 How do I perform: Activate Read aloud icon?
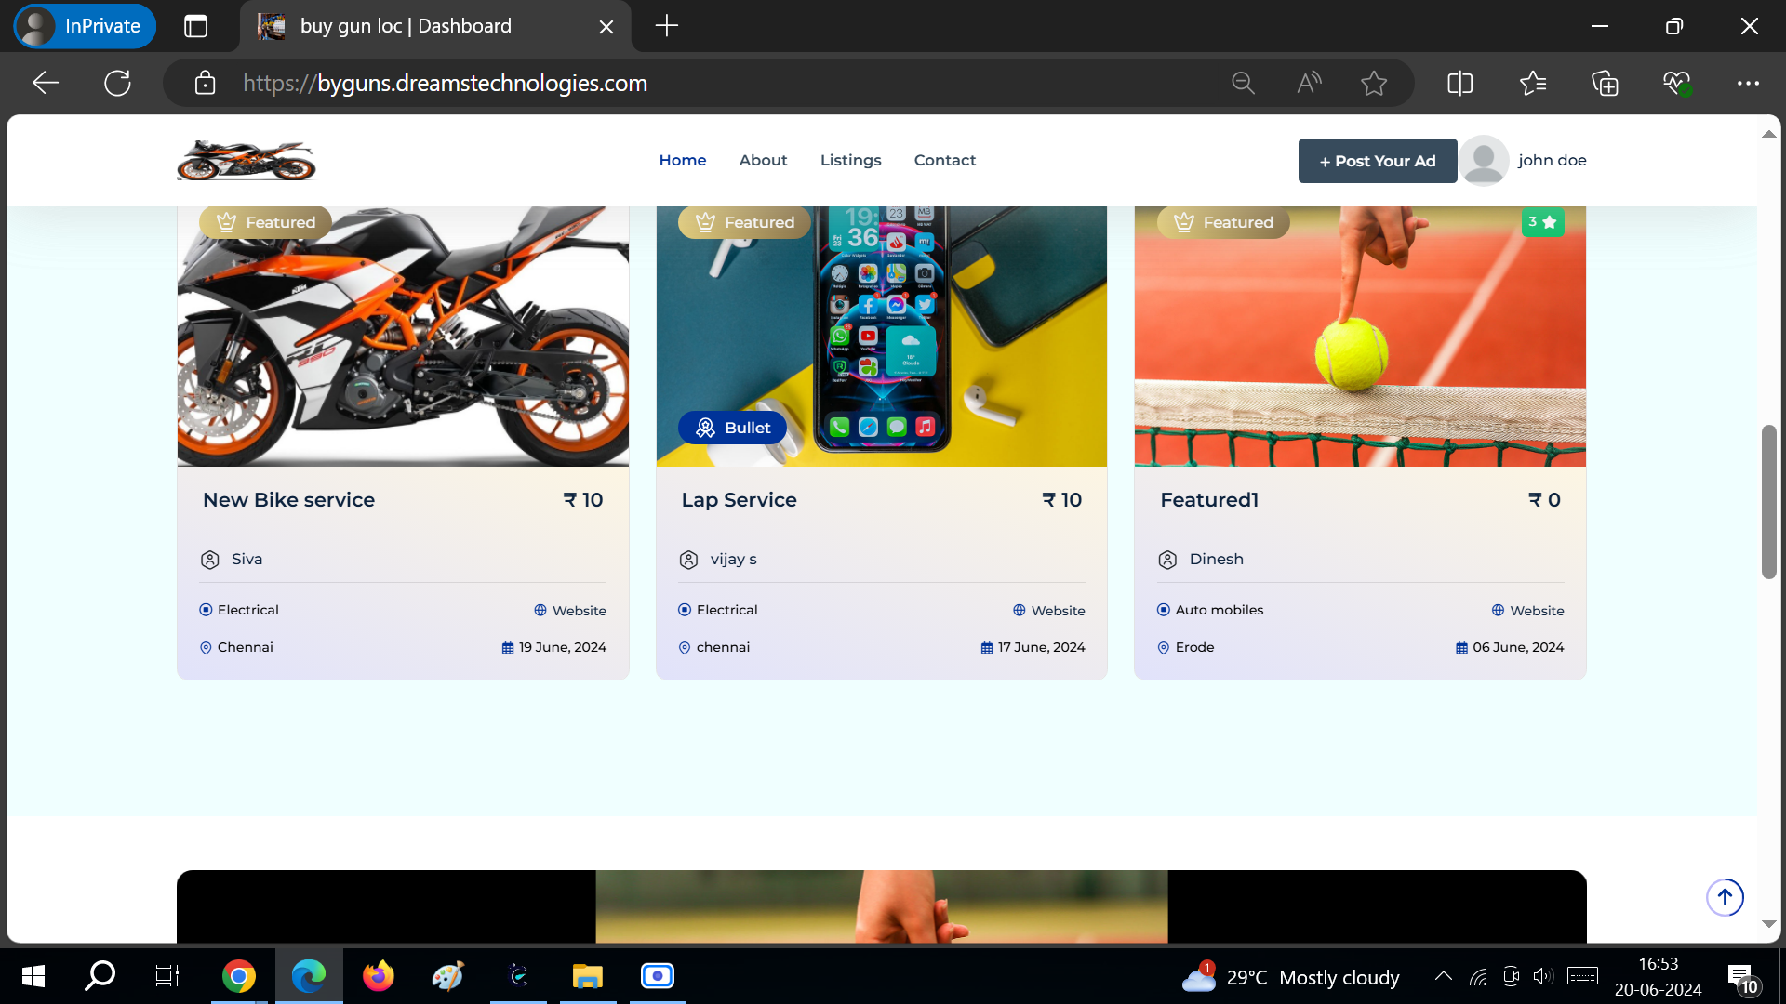pos(1309,83)
